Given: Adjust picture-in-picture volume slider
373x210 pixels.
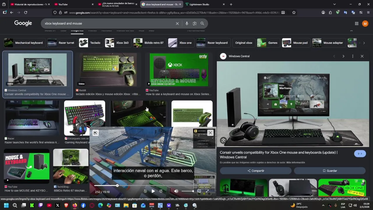Looking at the screenshot, I should click(x=188, y=191).
